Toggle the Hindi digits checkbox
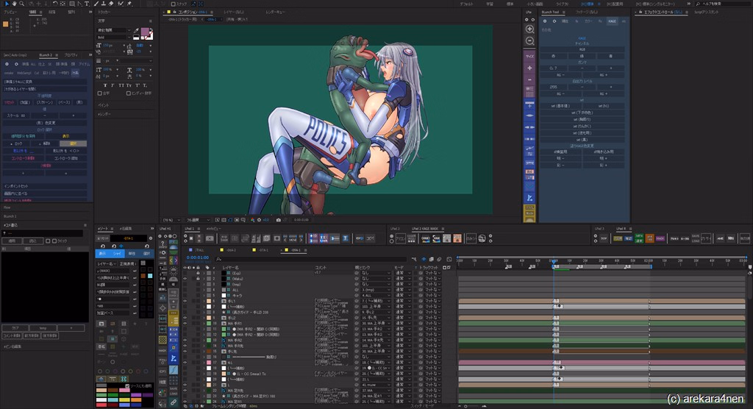 click(x=128, y=93)
